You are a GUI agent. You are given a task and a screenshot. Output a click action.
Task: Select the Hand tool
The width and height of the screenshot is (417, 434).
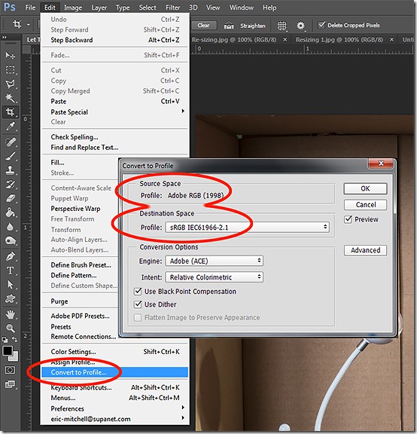tap(11, 314)
